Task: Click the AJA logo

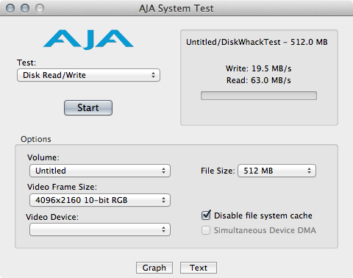Action: pos(88,40)
